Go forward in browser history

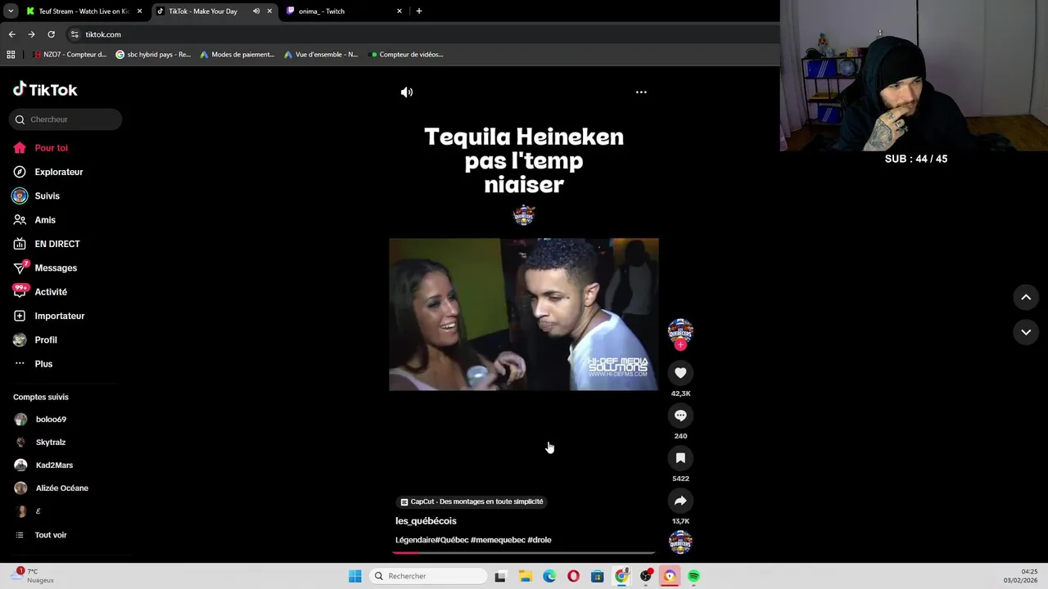tap(31, 34)
